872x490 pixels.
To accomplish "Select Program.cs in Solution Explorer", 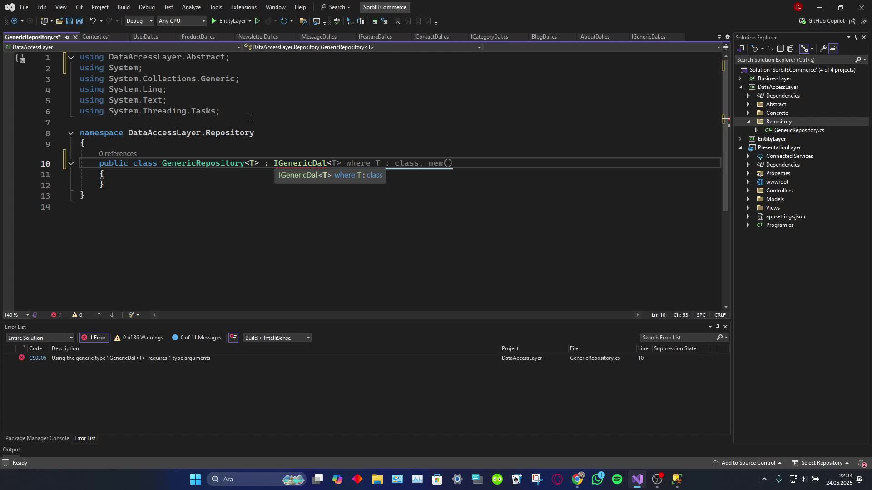I will pos(779,225).
